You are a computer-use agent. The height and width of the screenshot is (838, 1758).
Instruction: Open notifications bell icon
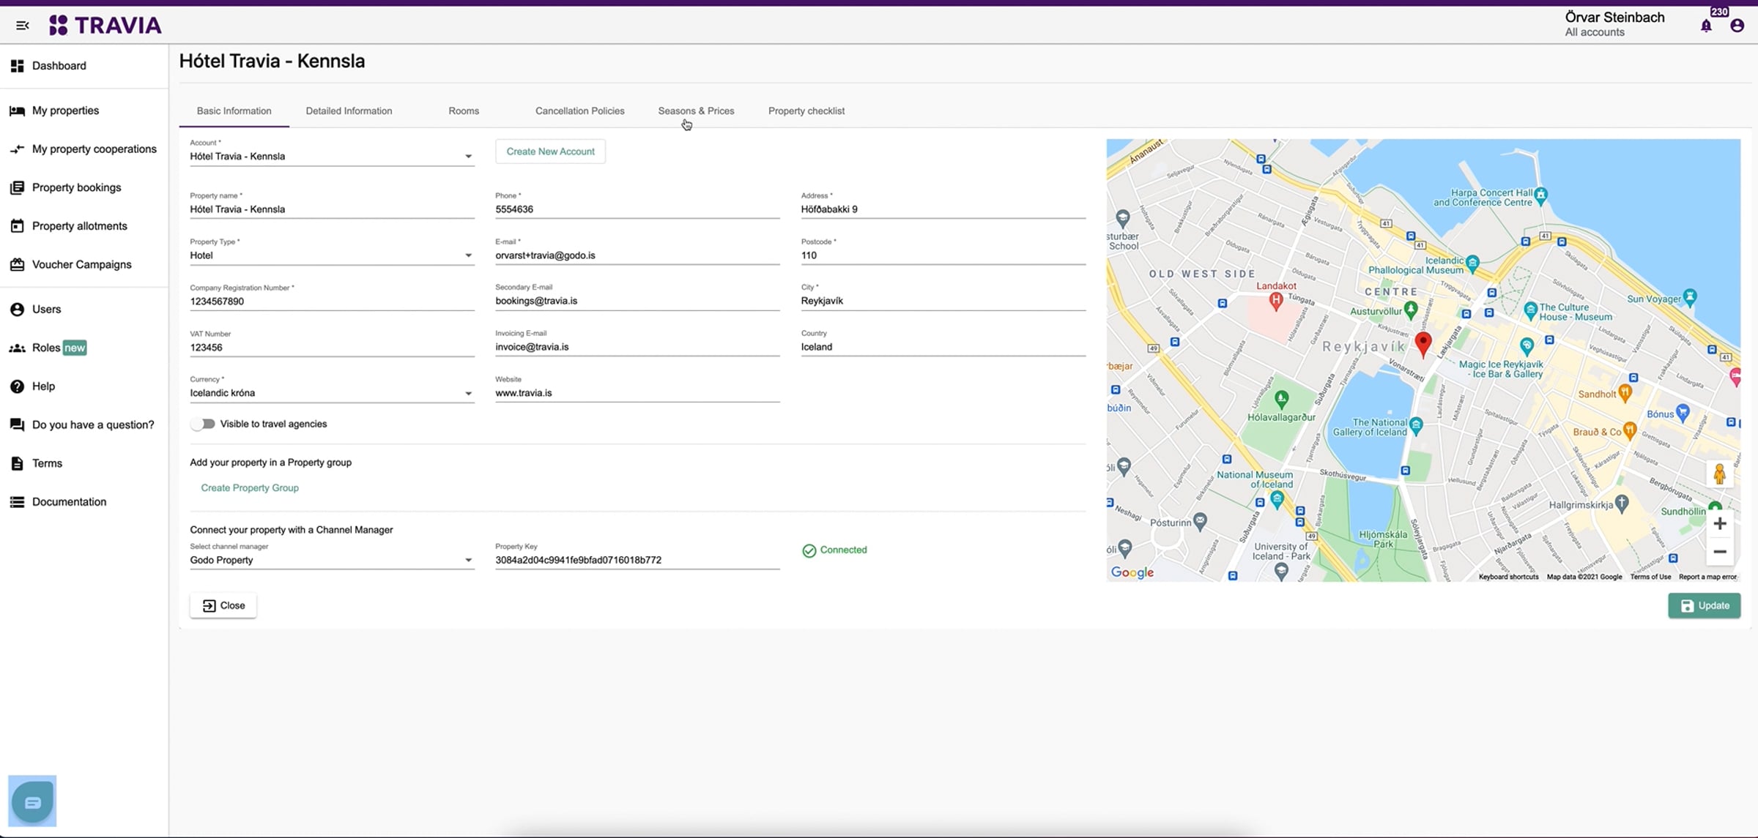click(1706, 26)
